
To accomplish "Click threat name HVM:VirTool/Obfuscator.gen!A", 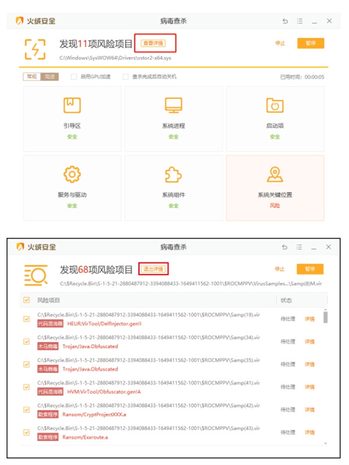I will pos(104,392).
